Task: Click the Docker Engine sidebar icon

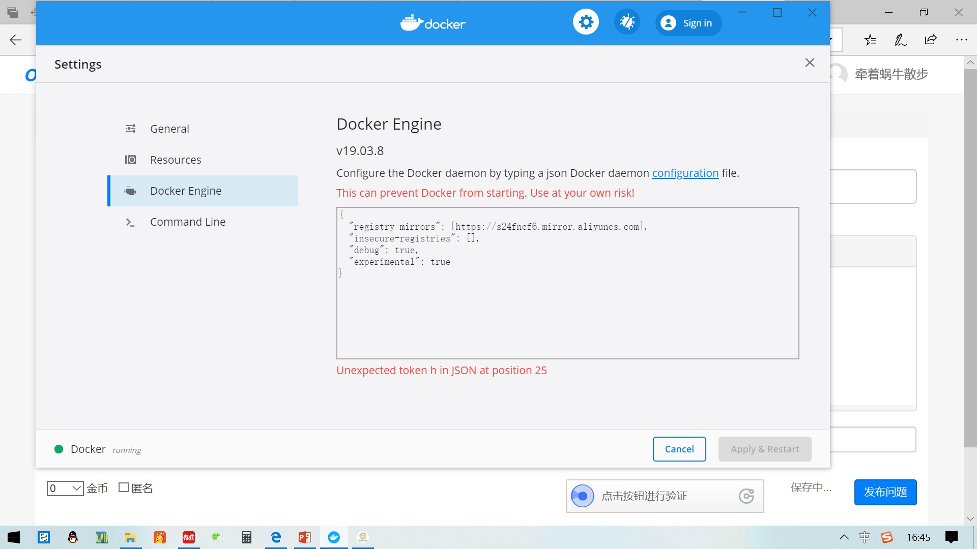Action: (x=130, y=191)
